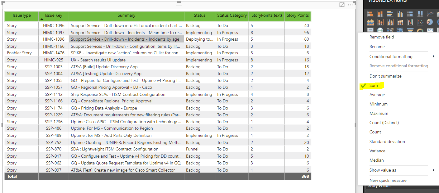
Task: Sort by Status Category column header
Action: tap(232, 16)
